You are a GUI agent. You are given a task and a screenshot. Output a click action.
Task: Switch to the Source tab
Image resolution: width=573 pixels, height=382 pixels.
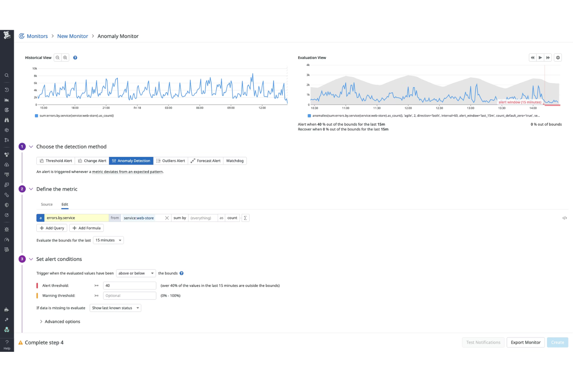pyautogui.click(x=46, y=204)
